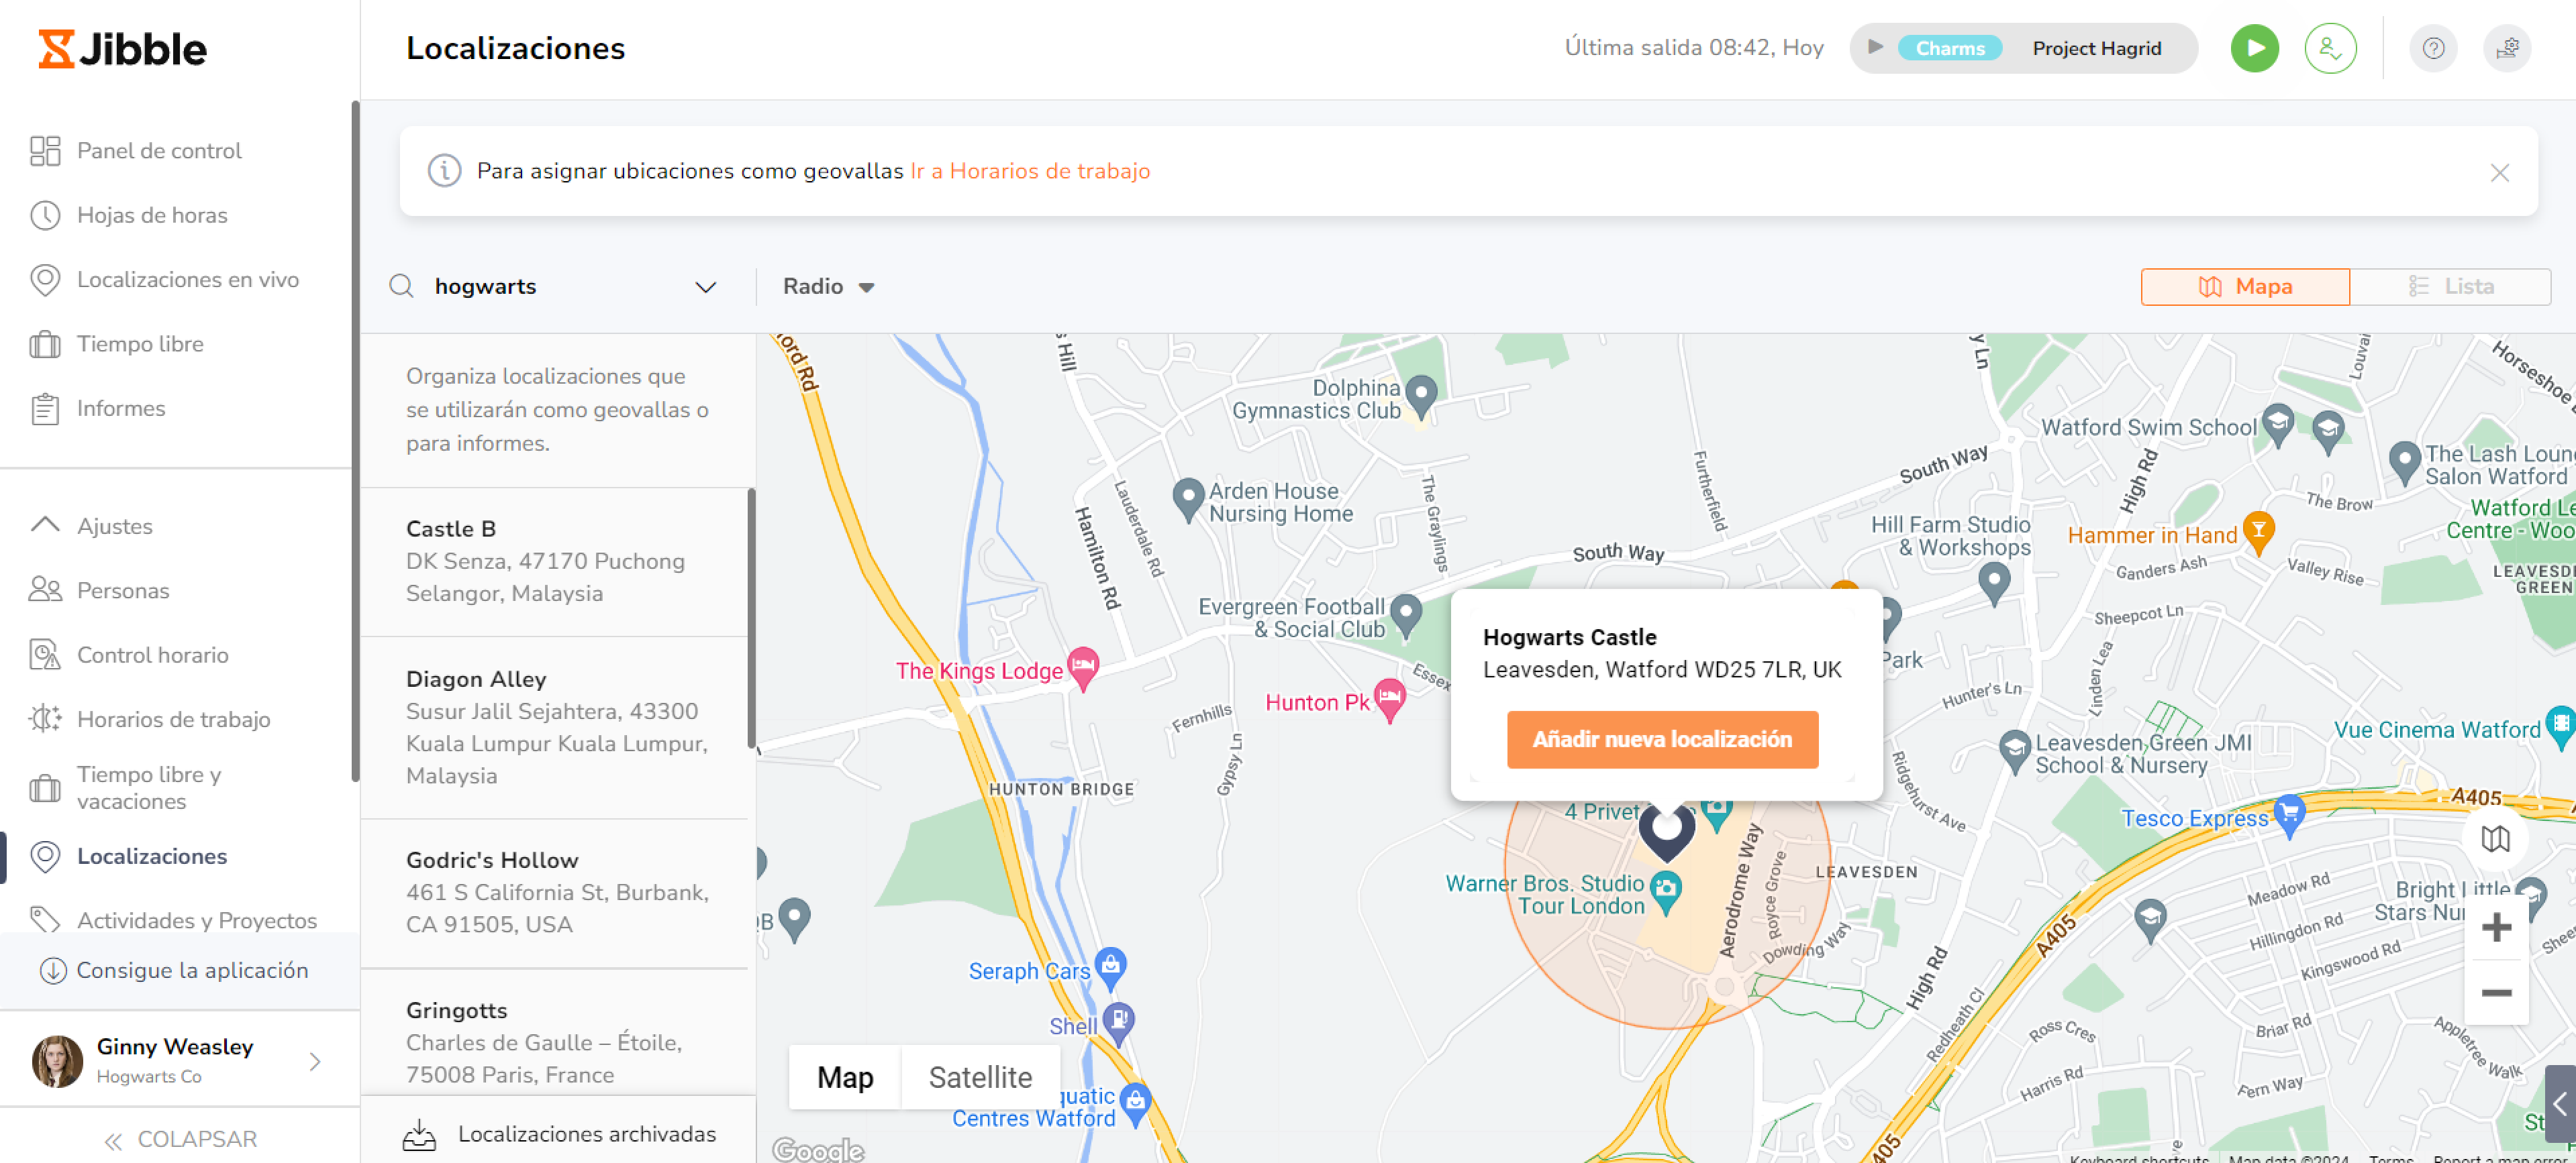Screen dimensions: 2576x1163
Task: Click the hogwarts search field
Action: click(x=555, y=287)
